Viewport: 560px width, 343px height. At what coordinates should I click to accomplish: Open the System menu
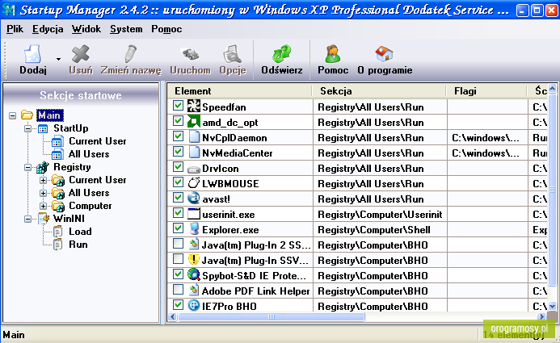point(126,29)
